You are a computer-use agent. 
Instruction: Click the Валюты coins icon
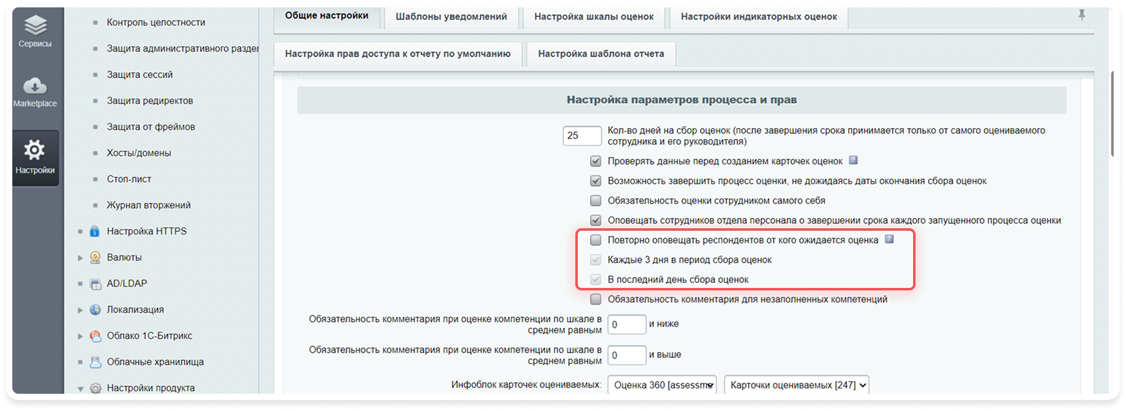coord(95,257)
